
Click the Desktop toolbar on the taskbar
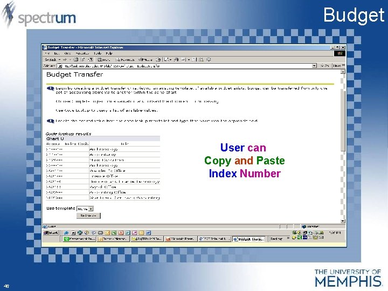click(276, 239)
